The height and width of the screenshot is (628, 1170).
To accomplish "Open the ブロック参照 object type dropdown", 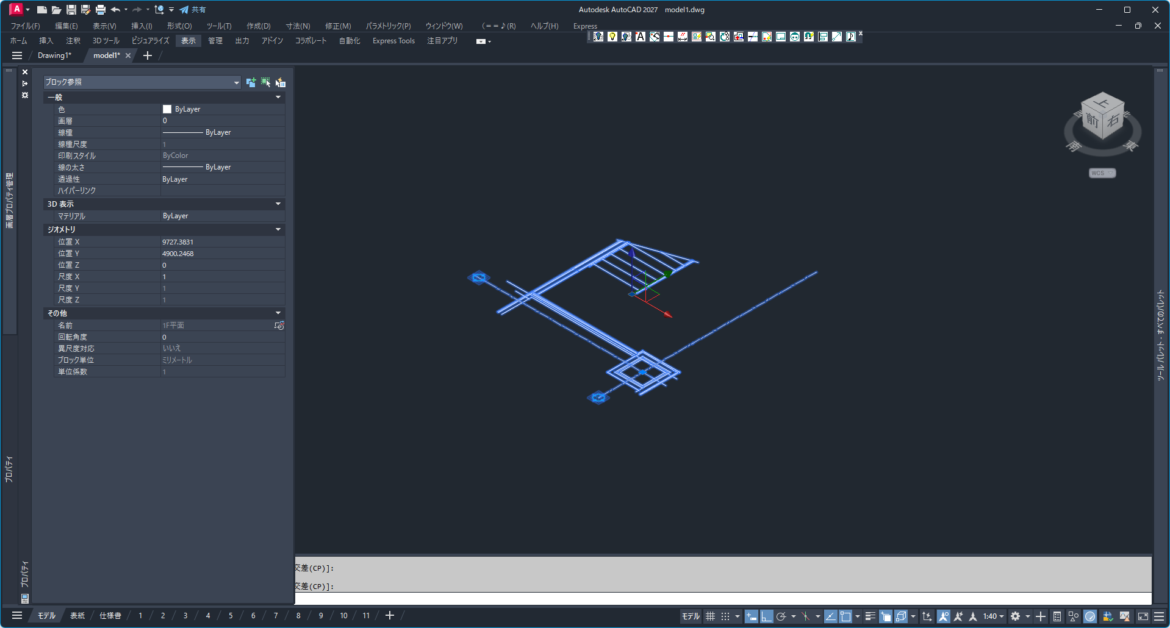I will pyautogui.click(x=236, y=82).
